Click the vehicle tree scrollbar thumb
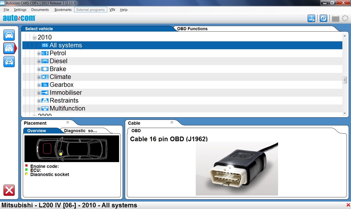The width and height of the screenshot is (351, 209). click(x=345, y=80)
